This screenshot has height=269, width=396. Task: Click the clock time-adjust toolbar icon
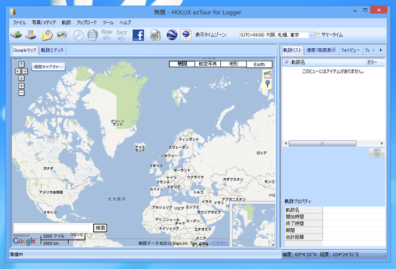pos(78,35)
